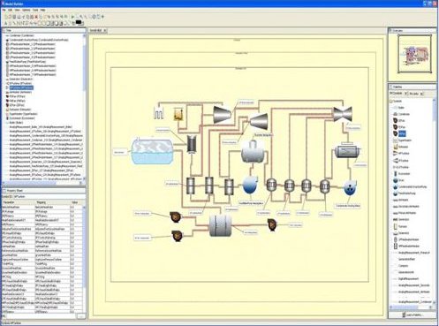Pick the Condenser item in the palette

(x=404, y=114)
